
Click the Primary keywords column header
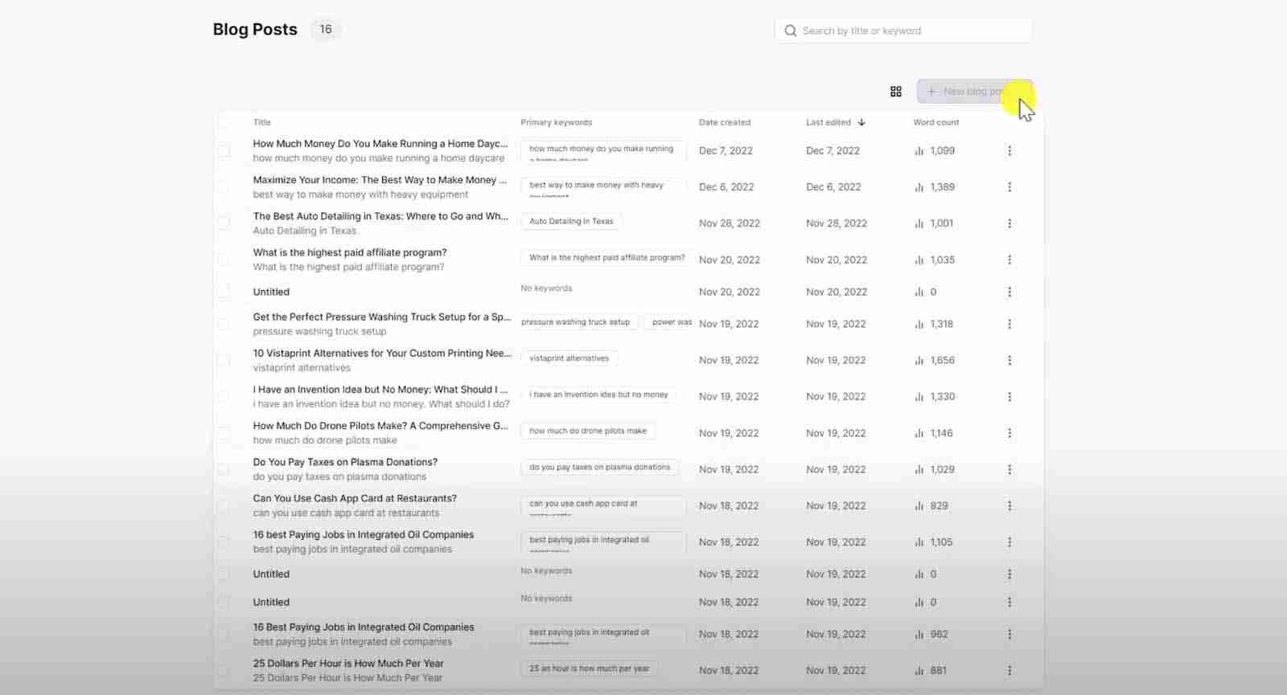(x=556, y=123)
